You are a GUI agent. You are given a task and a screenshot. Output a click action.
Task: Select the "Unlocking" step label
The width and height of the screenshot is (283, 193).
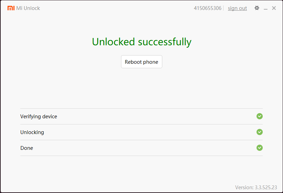click(x=32, y=132)
